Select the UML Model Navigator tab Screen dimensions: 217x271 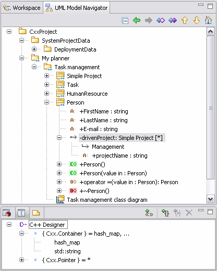pyautogui.click(x=77, y=8)
